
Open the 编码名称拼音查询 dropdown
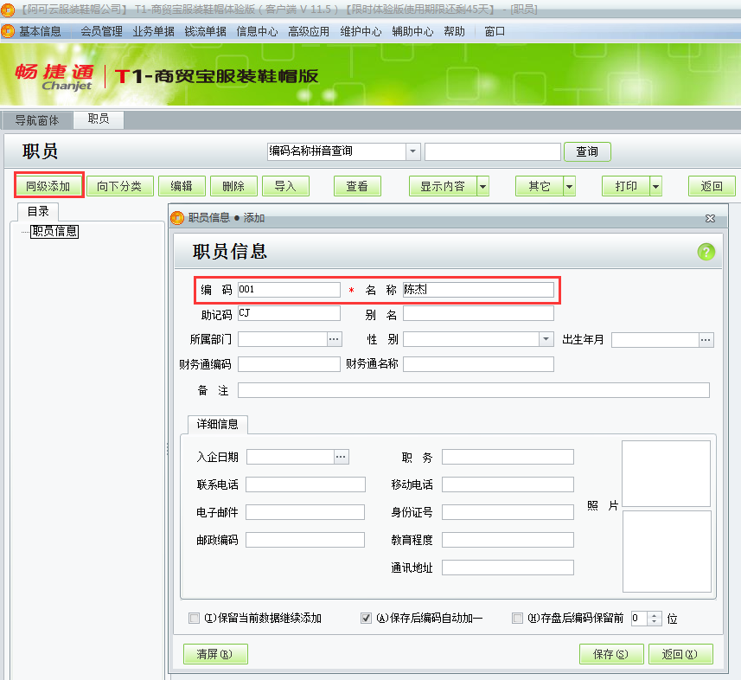click(x=412, y=151)
